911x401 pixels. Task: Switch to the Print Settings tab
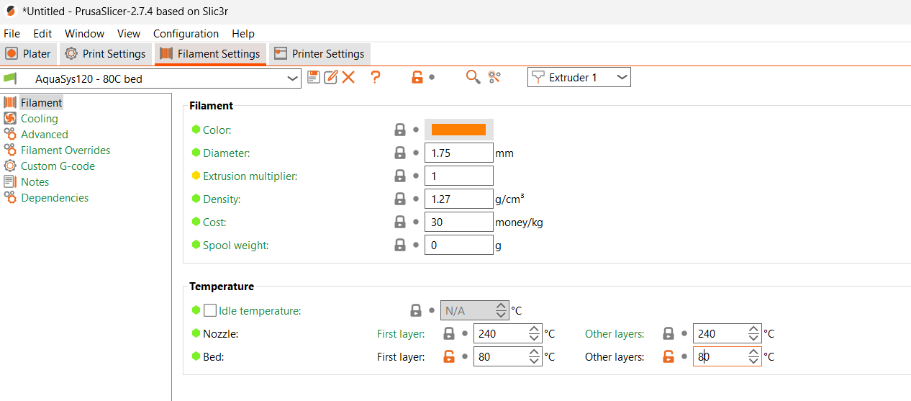pyautogui.click(x=105, y=54)
